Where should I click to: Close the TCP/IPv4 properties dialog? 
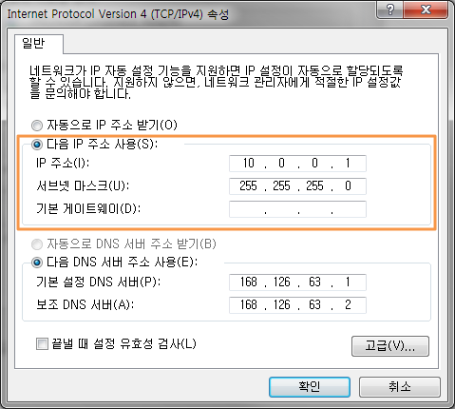[426, 10]
